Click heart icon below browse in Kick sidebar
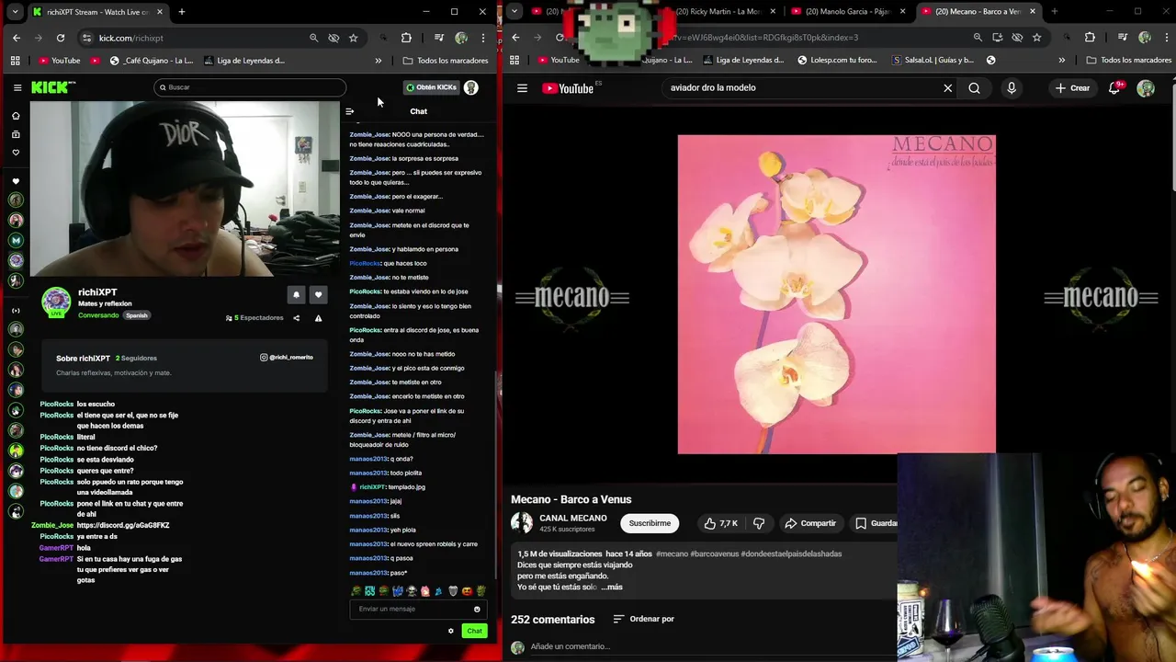The width and height of the screenshot is (1176, 662). point(16,153)
